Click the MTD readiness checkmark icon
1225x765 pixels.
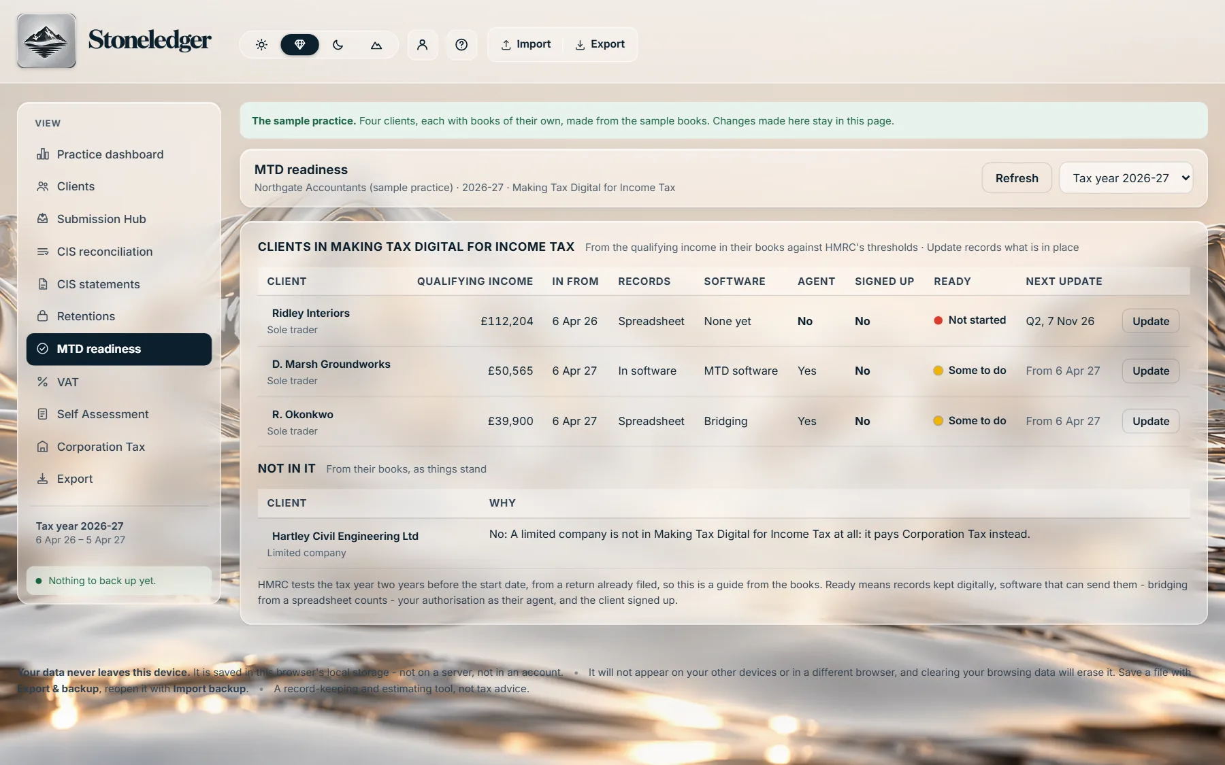(x=43, y=349)
